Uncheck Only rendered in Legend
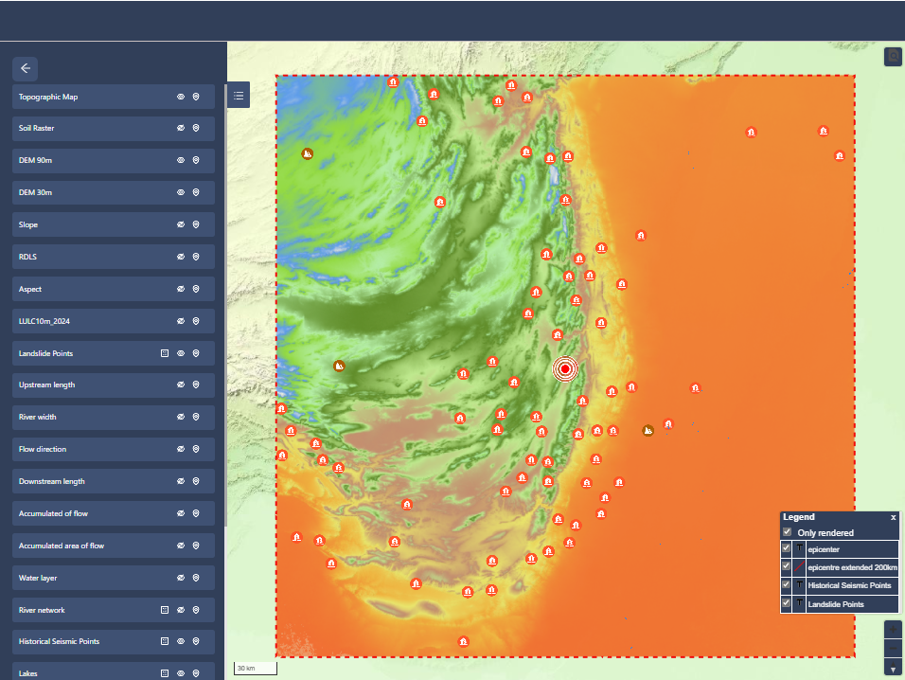905x680 pixels. [x=787, y=533]
